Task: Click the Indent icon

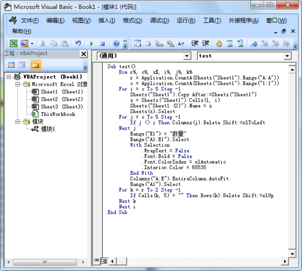Action: tap(195, 43)
